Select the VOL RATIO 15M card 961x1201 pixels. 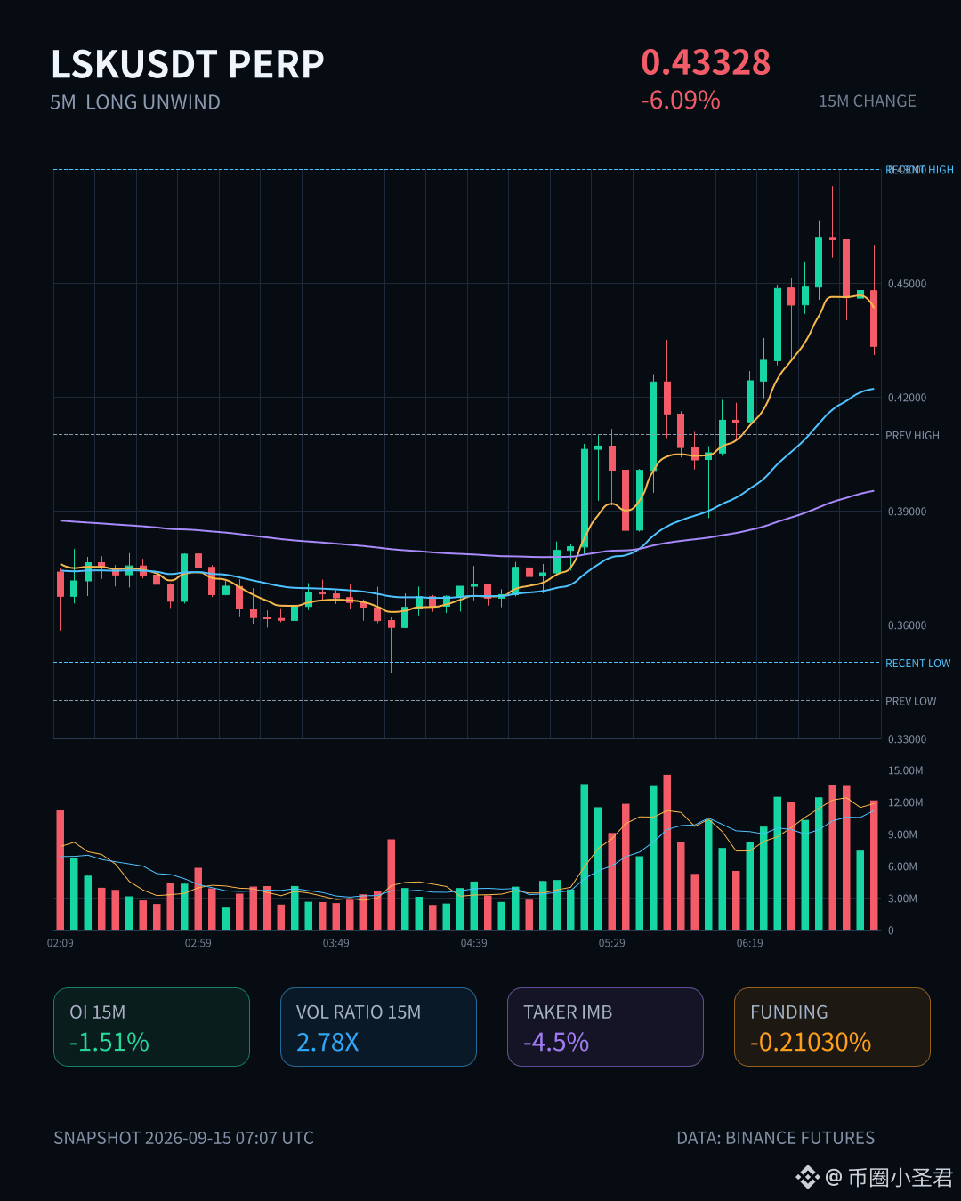click(x=378, y=1027)
